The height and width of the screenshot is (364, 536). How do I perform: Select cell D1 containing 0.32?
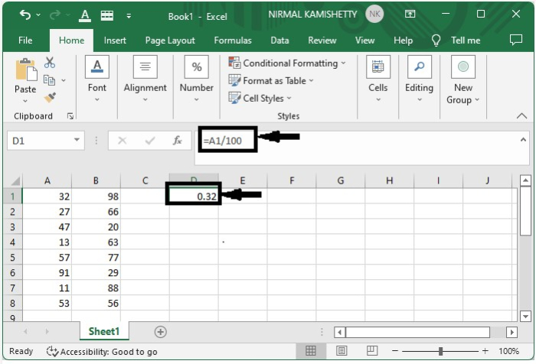194,197
